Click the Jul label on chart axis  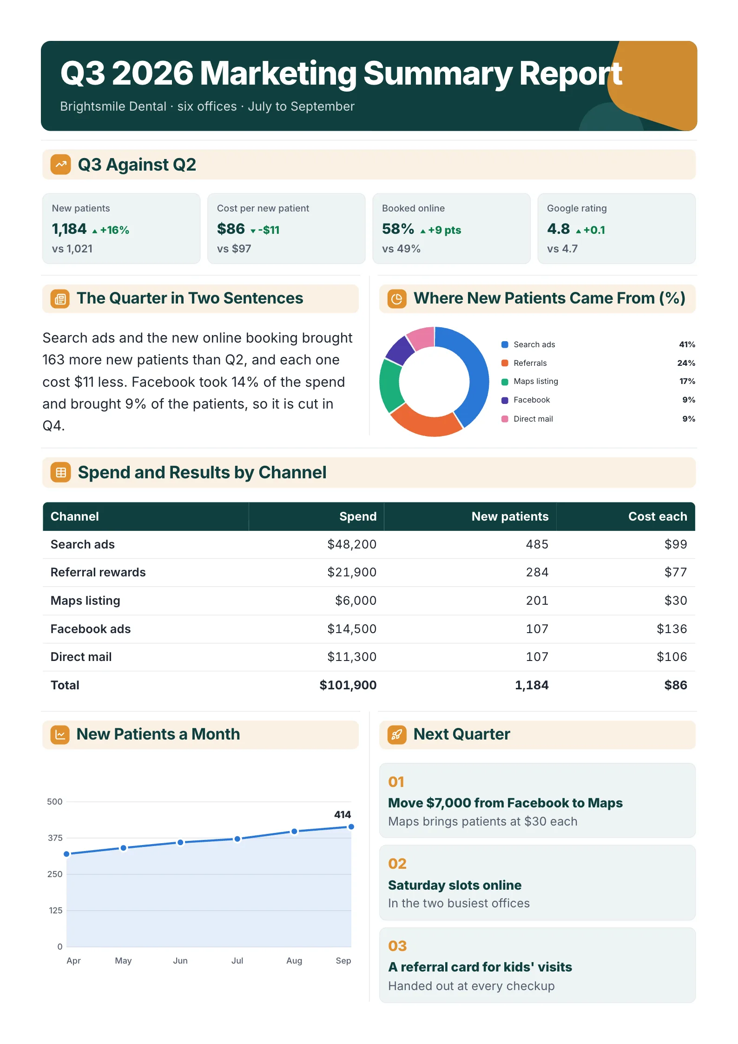(237, 960)
